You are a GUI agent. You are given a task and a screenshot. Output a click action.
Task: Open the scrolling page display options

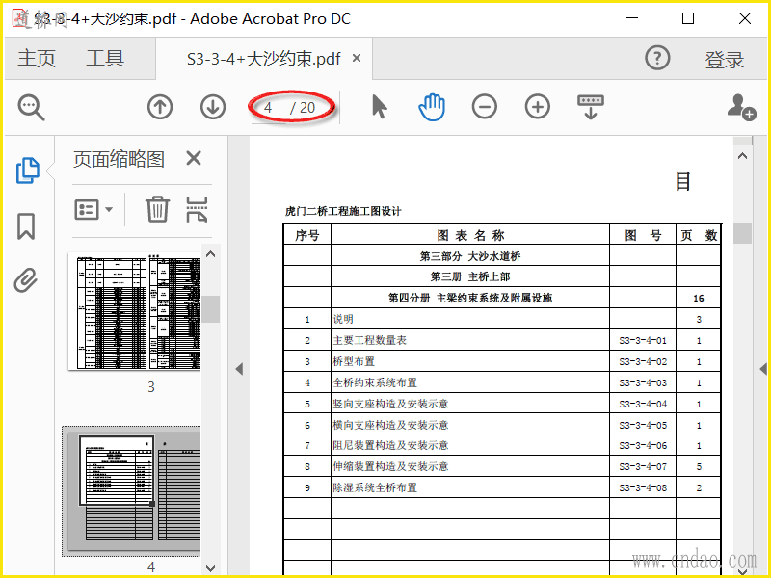click(x=591, y=107)
